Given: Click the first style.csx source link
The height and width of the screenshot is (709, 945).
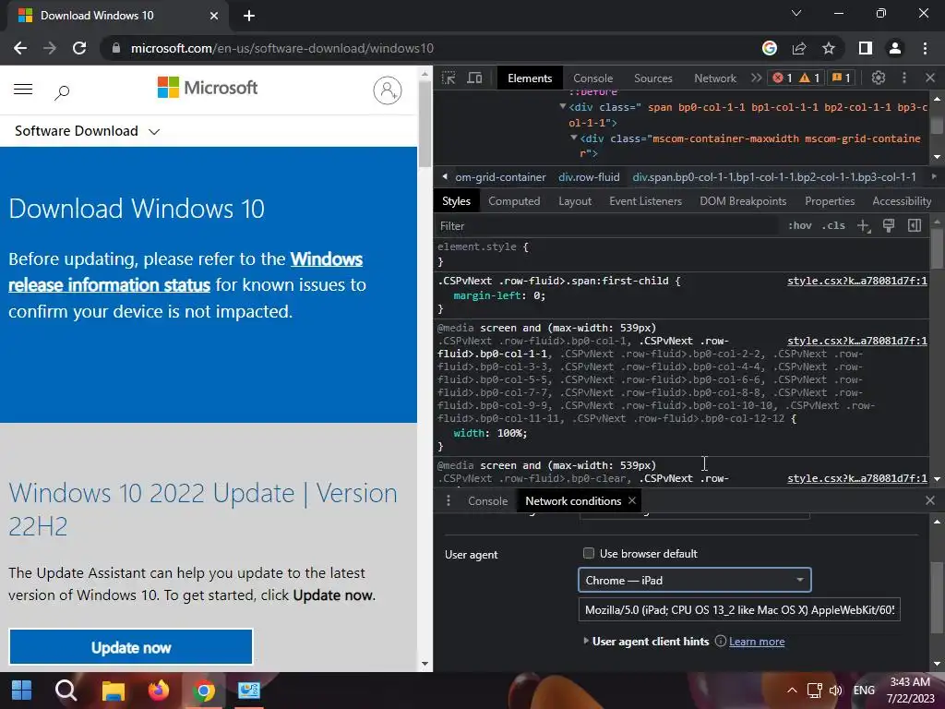Looking at the screenshot, I should tap(857, 281).
